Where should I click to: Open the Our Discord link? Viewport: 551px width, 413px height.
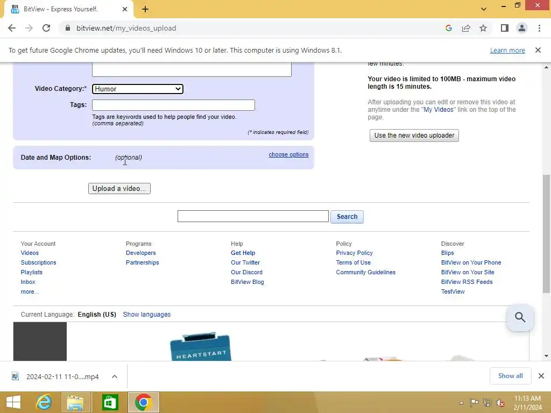click(246, 272)
